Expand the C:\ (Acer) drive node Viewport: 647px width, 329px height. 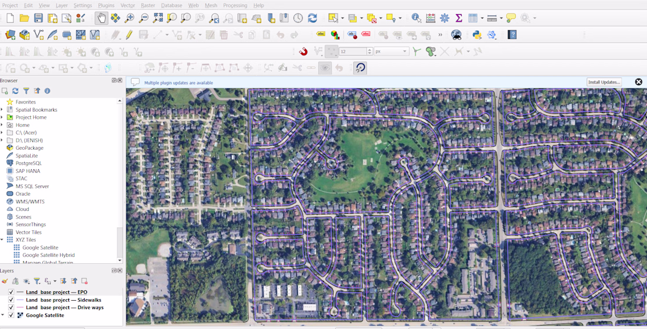(x=2, y=133)
